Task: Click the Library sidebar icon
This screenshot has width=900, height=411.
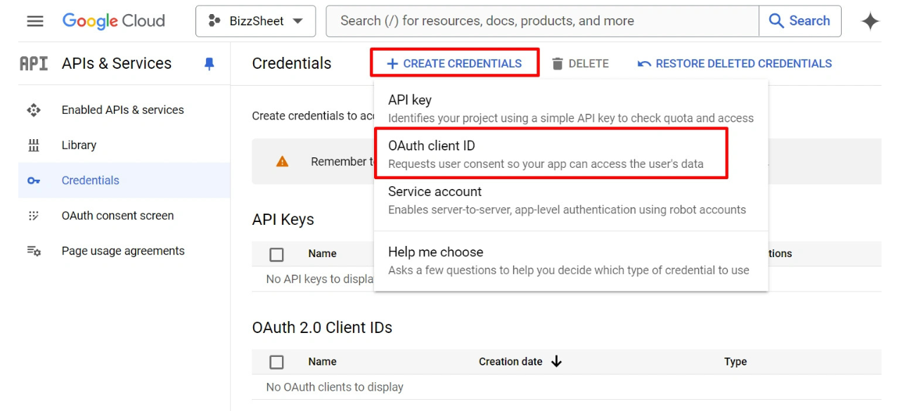Action: click(34, 145)
